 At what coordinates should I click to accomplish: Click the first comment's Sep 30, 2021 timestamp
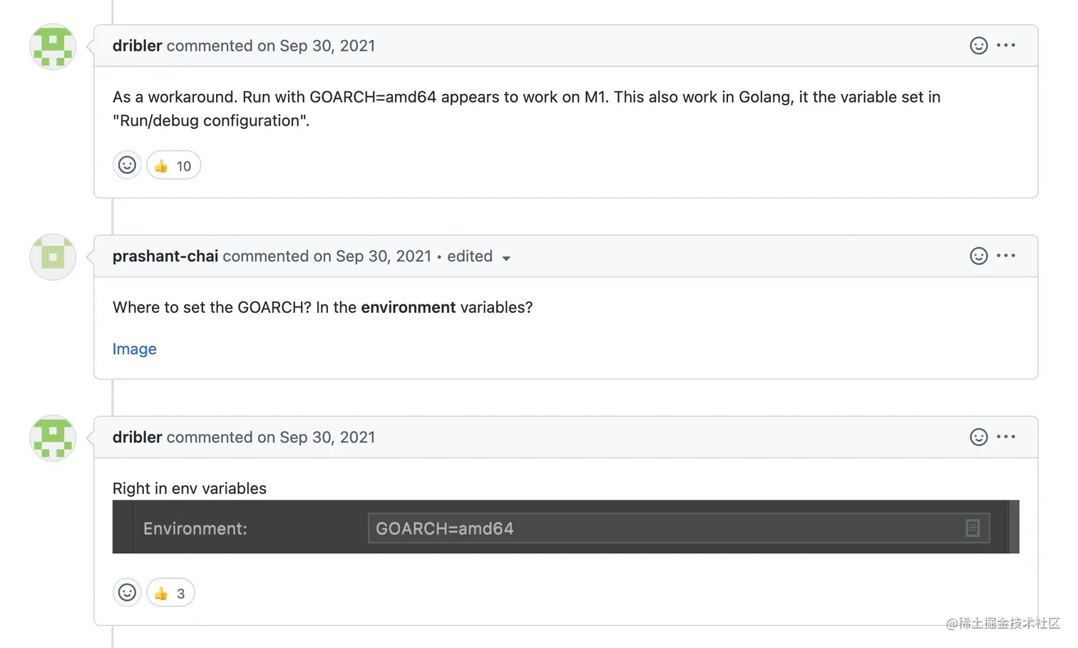tap(327, 46)
